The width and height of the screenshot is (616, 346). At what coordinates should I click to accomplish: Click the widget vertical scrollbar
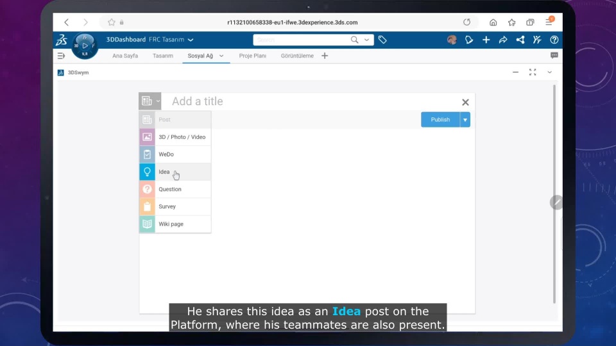point(554,194)
